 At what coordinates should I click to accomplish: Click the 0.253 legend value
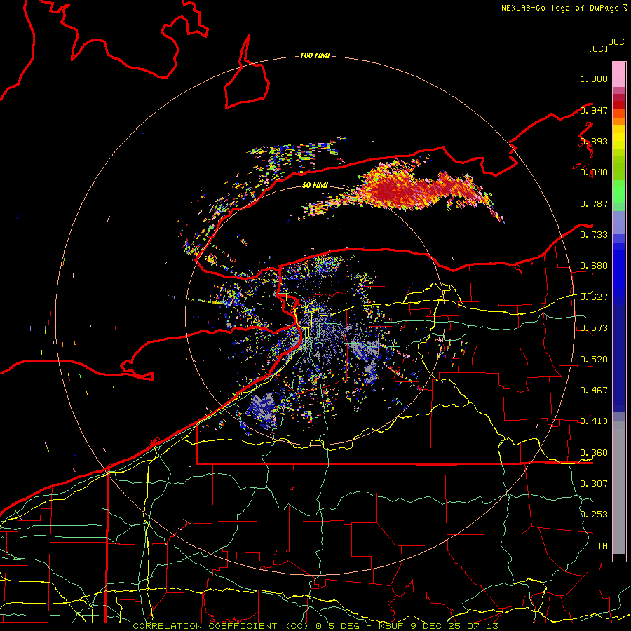click(594, 515)
